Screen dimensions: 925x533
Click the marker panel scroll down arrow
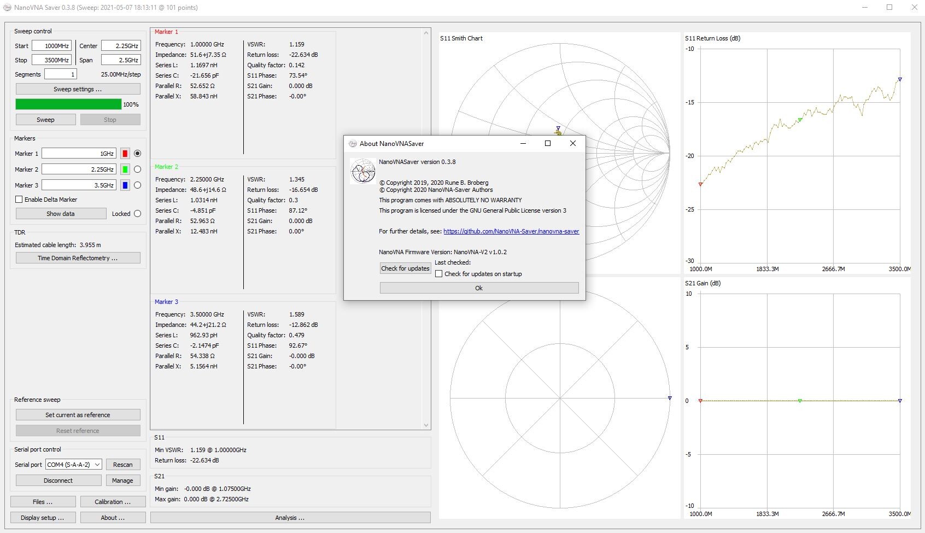tap(426, 425)
